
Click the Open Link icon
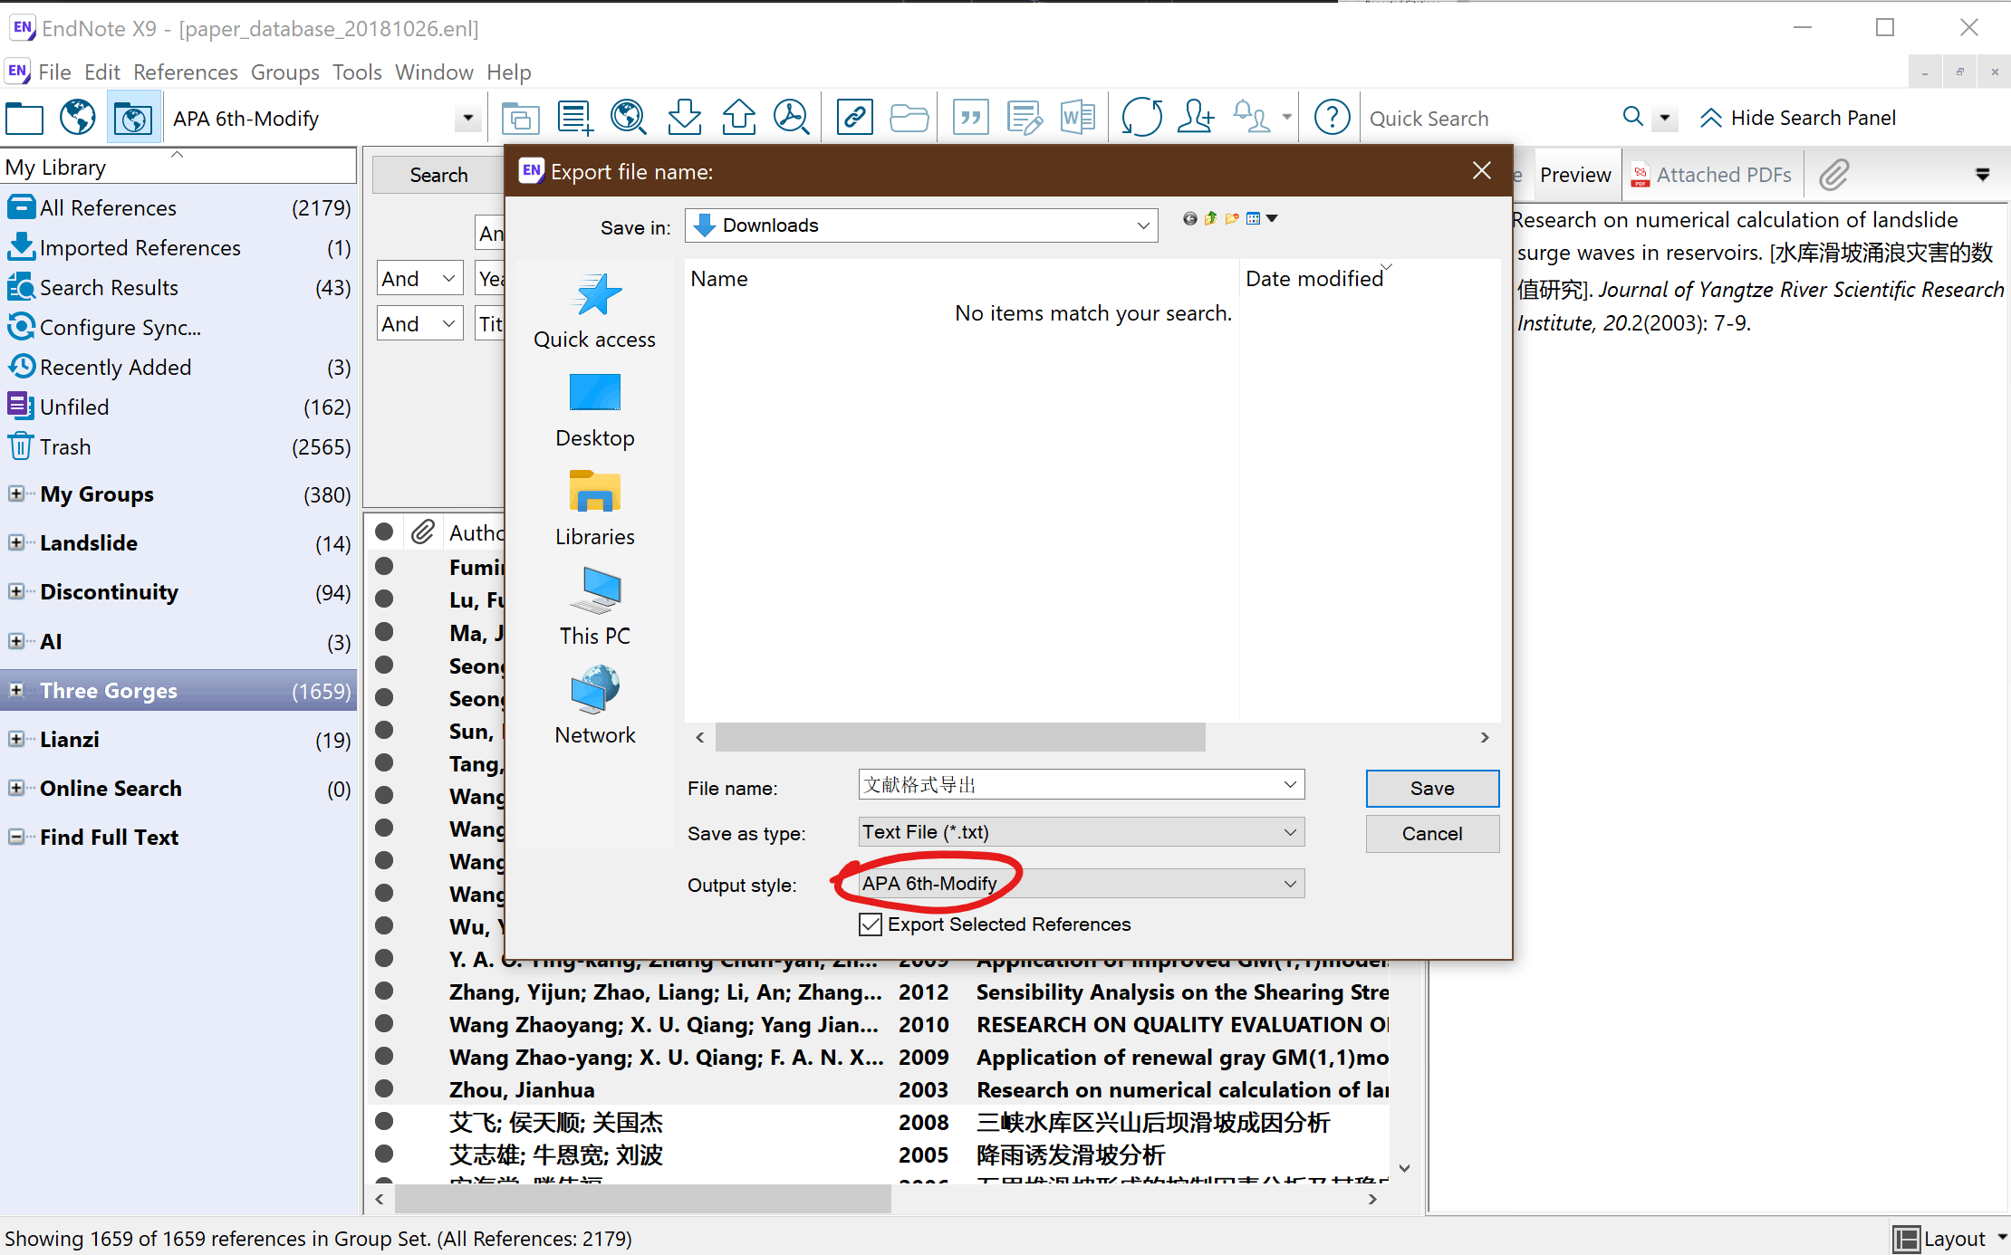point(854,118)
